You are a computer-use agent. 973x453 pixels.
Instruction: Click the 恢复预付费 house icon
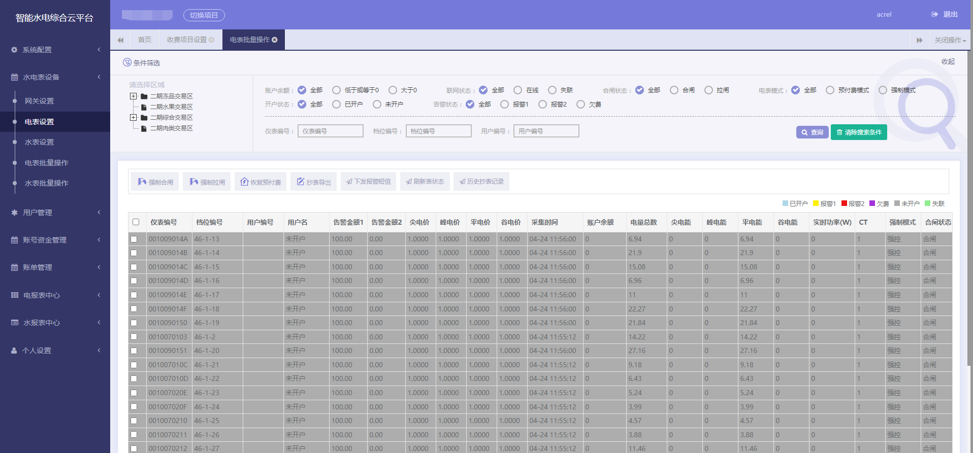coord(244,182)
